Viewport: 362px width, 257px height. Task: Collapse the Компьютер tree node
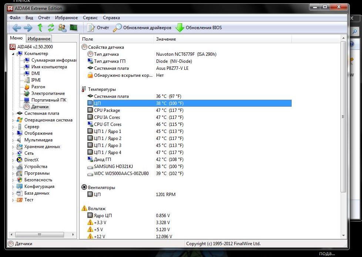click(x=14, y=54)
